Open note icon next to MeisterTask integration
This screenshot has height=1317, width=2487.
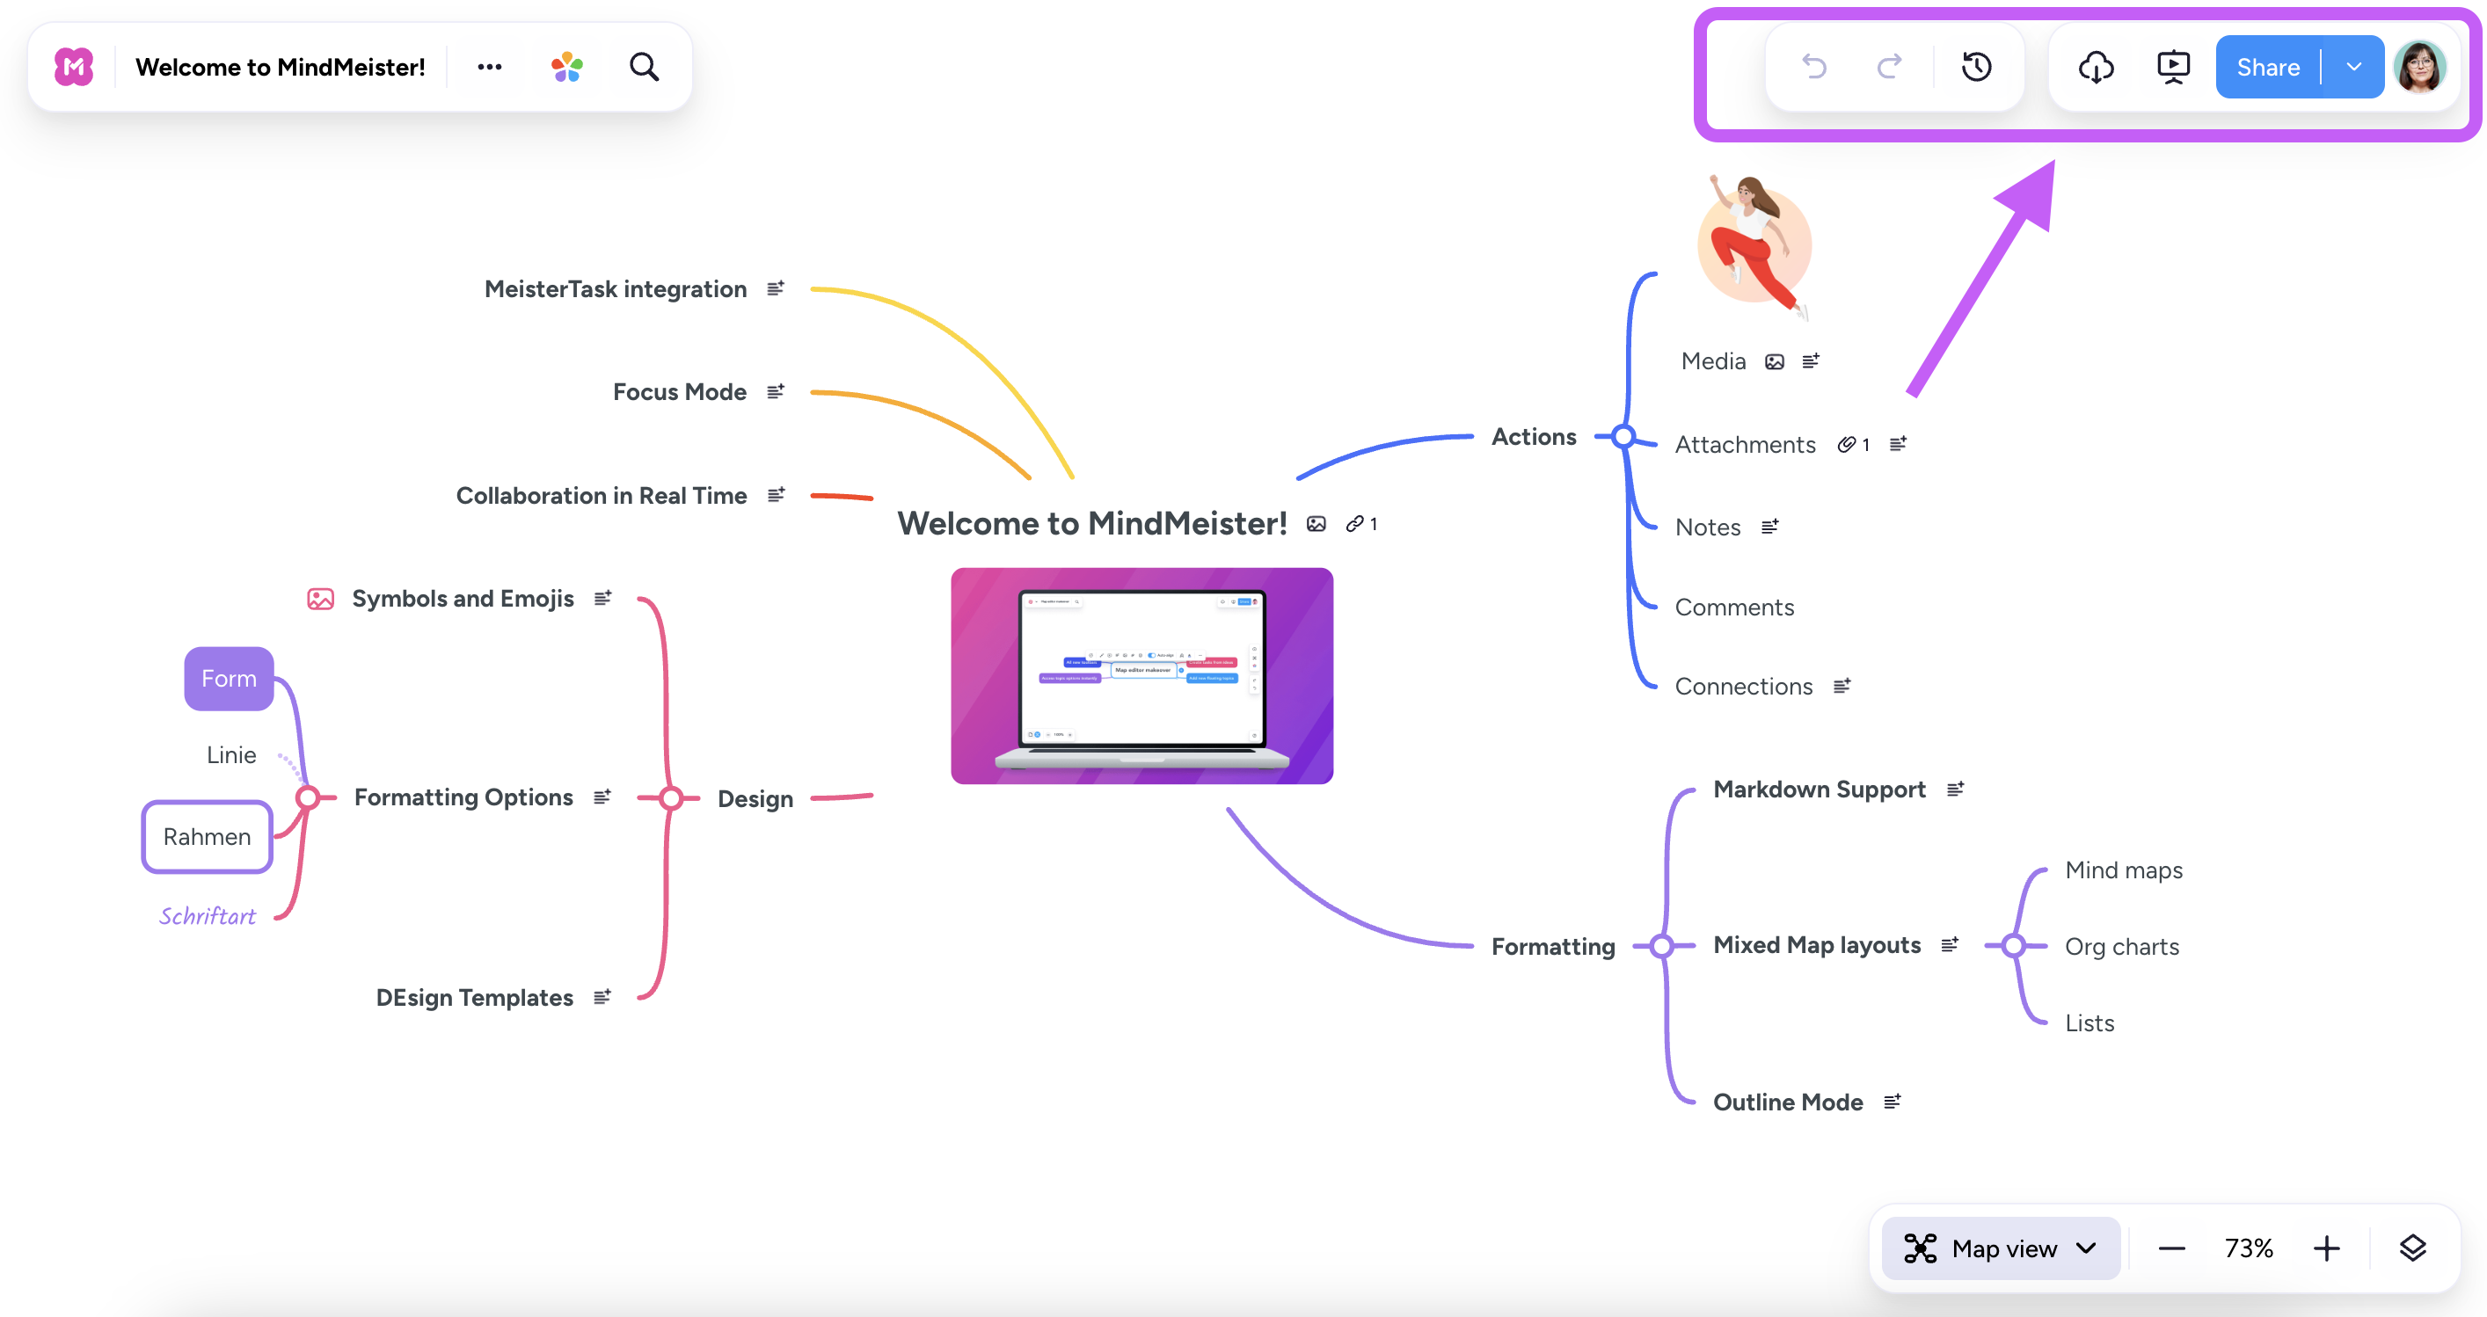coord(776,288)
